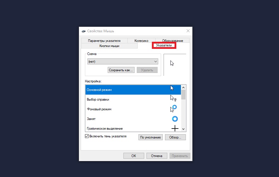The height and width of the screenshot is (177, 279).
Task: Switch to Кнопки мыши tab
Action: point(109,46)
